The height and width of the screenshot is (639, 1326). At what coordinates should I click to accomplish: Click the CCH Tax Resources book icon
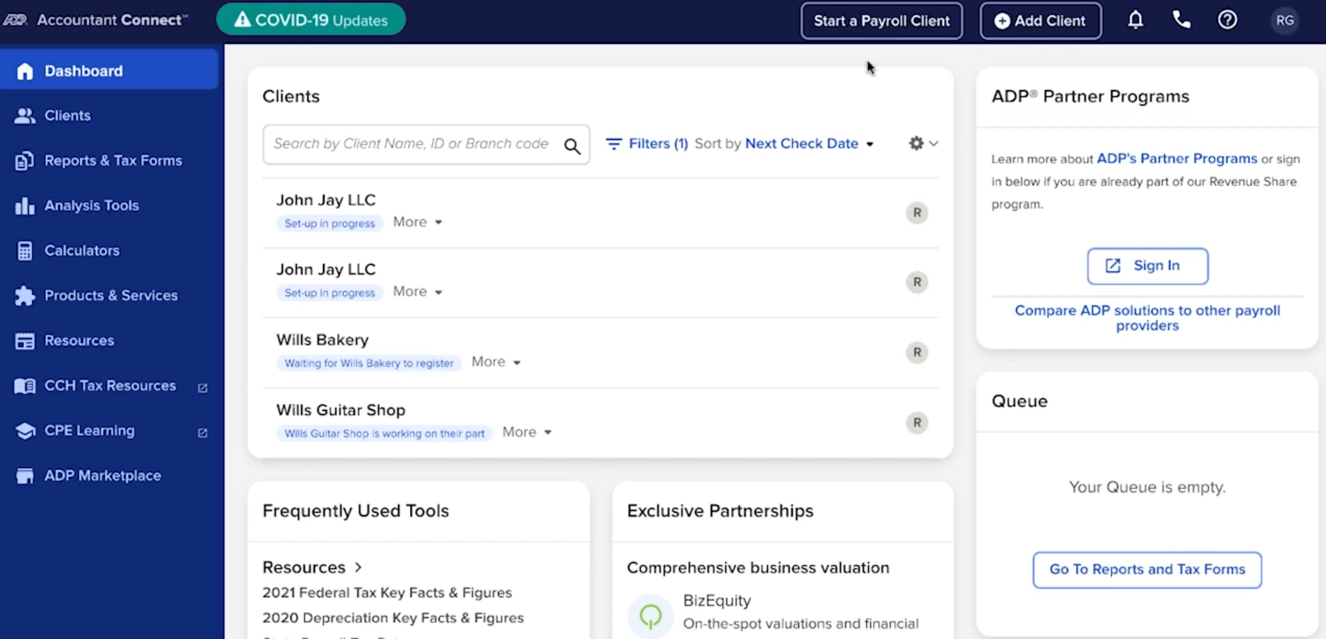[25, 386]
